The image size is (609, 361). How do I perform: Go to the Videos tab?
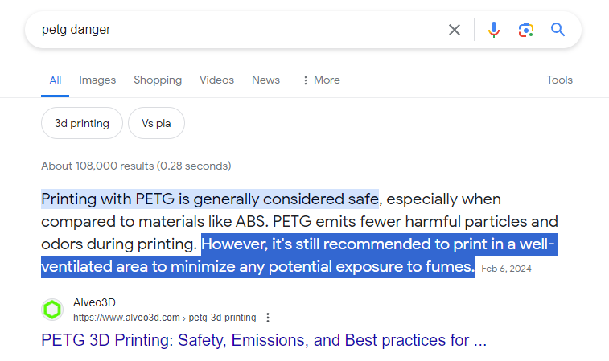(x=216, y=80)
